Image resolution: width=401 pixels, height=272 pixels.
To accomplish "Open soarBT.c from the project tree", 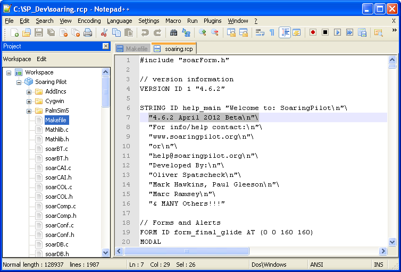I will click(x=56, y=149).
